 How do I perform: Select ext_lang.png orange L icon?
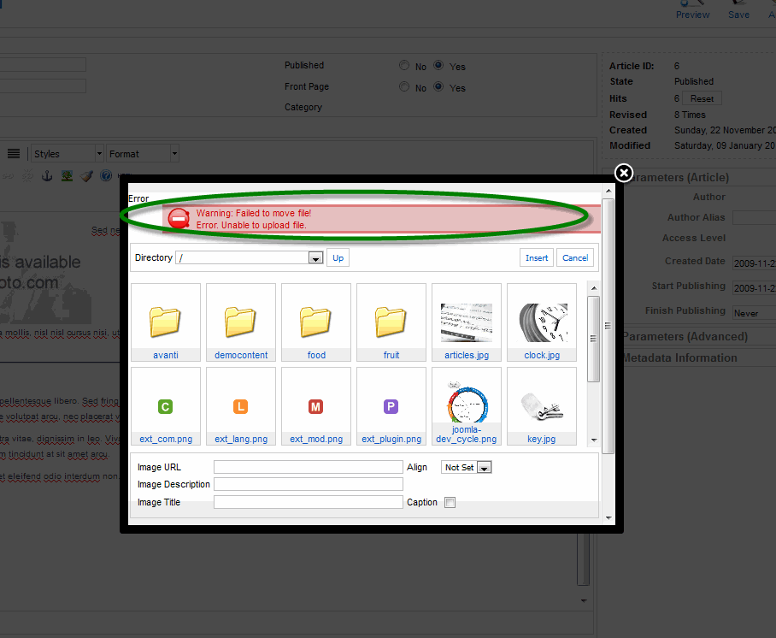[240, 407]
